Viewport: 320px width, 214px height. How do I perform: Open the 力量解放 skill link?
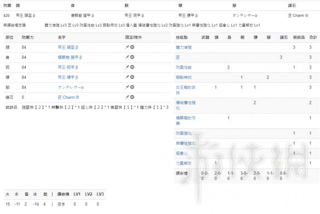pyautogui.click(x=184, y=164)
